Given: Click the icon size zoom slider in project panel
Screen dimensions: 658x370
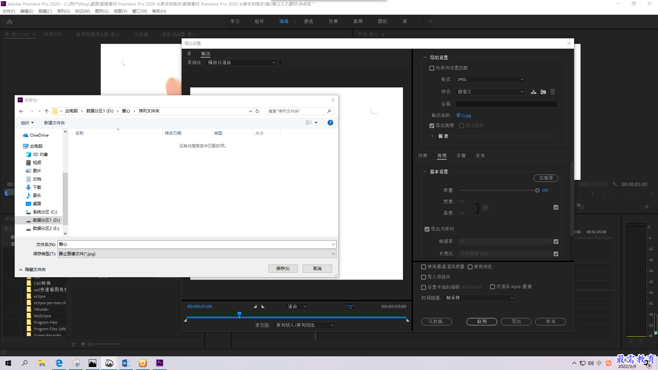Looking at the screenshot, I should pyautogui.click(x=89, y=344).
